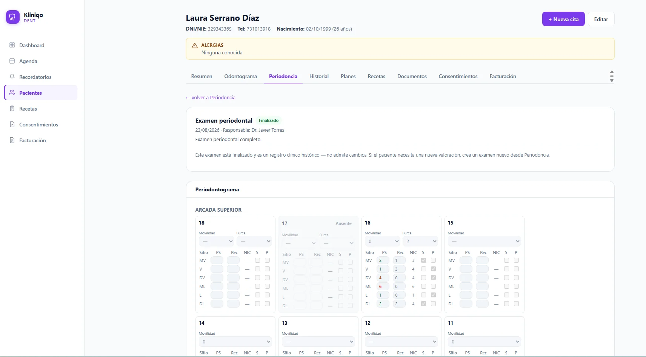Switch to the Odontograma tab
The height and width of the screenshot is (357, 646).
(240, 76)
